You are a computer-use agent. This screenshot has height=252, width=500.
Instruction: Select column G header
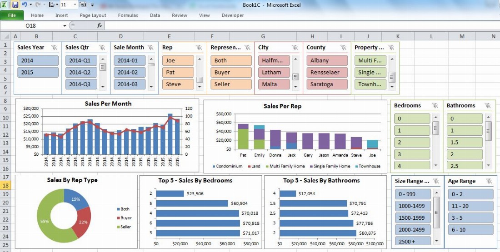(263, 36)
